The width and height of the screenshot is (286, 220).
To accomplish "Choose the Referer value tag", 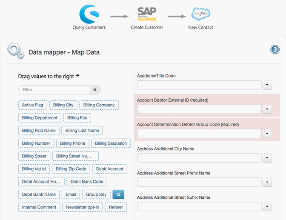I will (x=116, y=207).
